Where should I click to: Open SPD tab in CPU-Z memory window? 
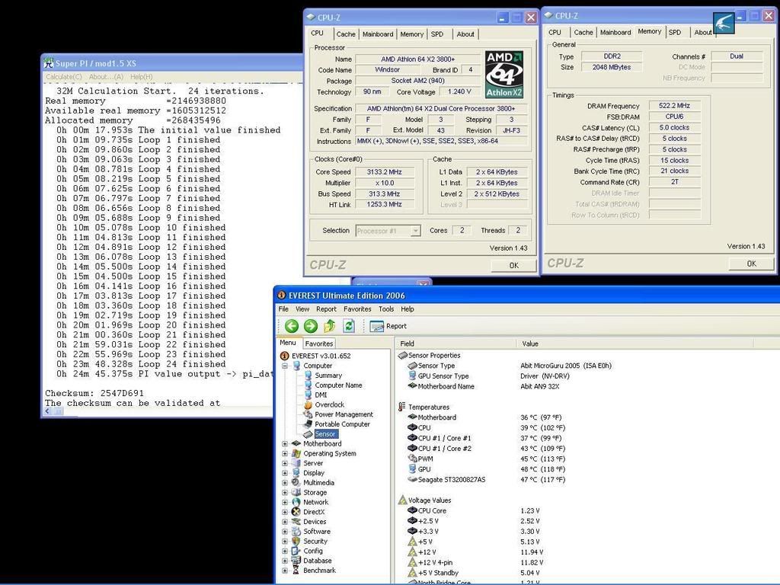(x=675, y=32)
